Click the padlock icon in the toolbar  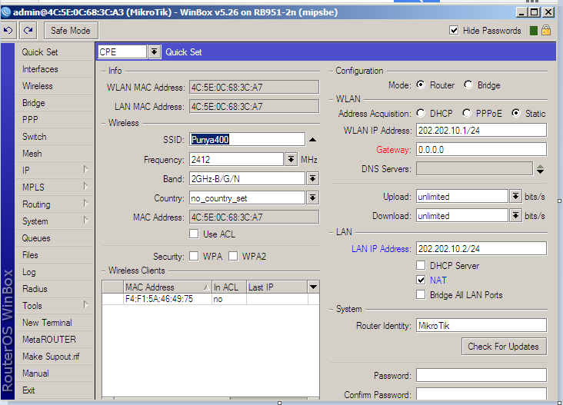(546, 30)
